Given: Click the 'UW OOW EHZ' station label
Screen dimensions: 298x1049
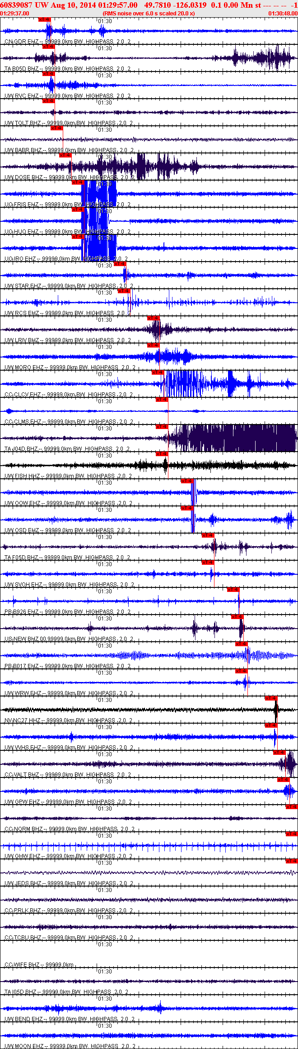Looking at the screenshot, I should click(x=23, y=503).
